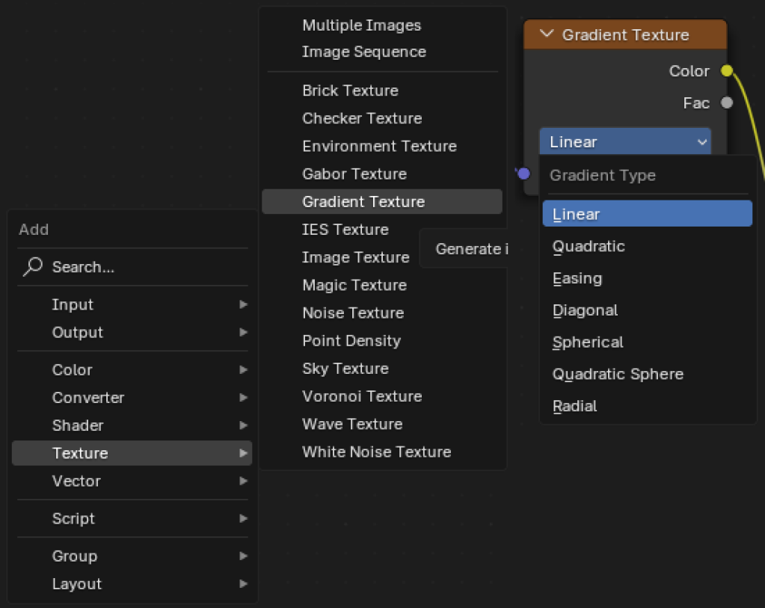Click the magnifier icon in Search field

pyautogui.click(x=33, y=267)
